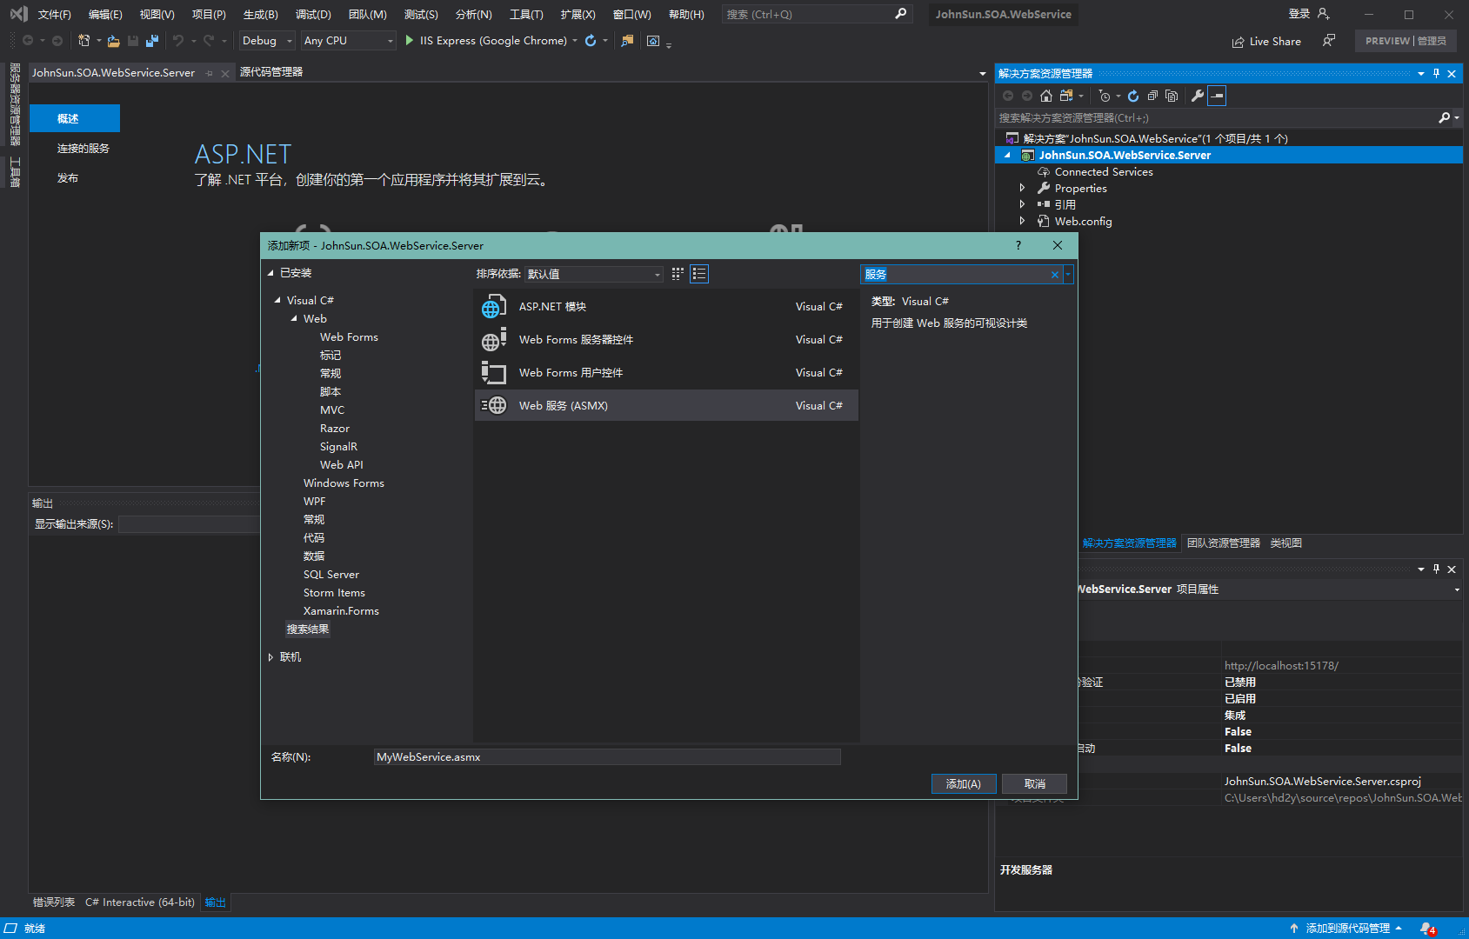Open the C# Interactive (64-bit) tab
The image size is (1469, 939).
point(140,902)
